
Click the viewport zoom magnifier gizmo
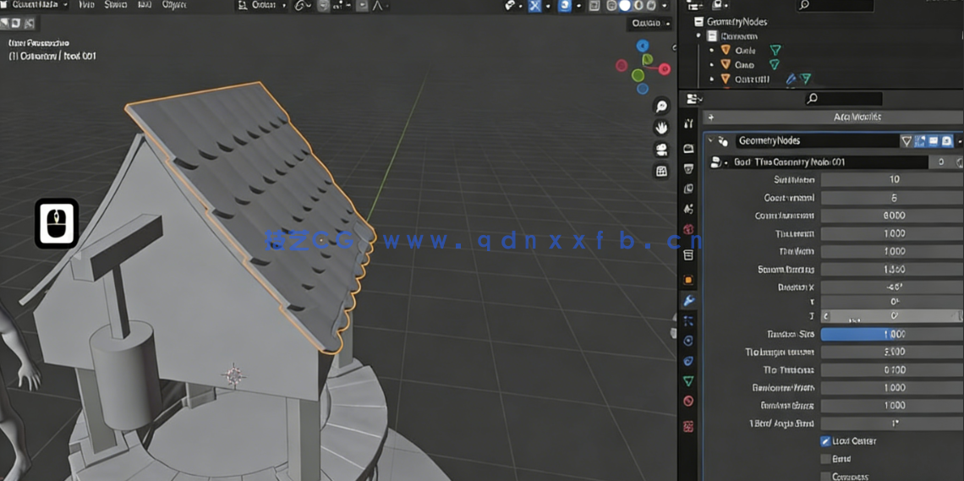[x=661, y=107]
